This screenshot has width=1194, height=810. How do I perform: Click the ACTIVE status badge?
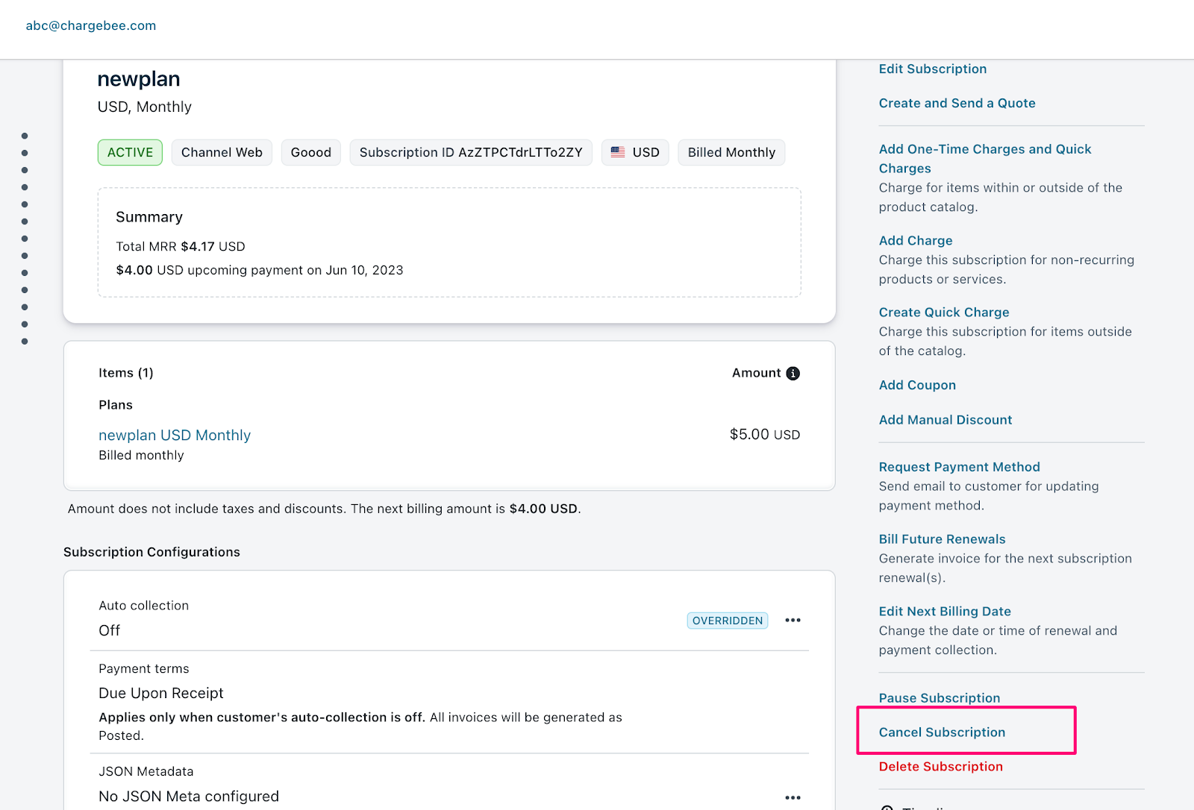click(130, 152)
